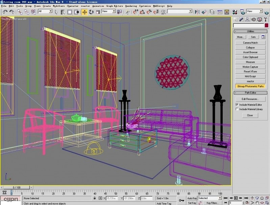Open Render Scene dialog teapot icon
270x205 pixels.
(243, 12)
